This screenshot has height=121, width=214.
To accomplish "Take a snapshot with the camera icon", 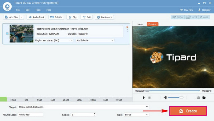I will click(x=198, y=97).
